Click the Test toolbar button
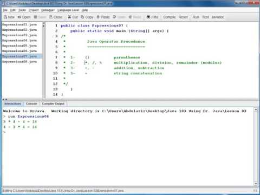The height and width of the screenshot is (195, 260). coord(205,17)
